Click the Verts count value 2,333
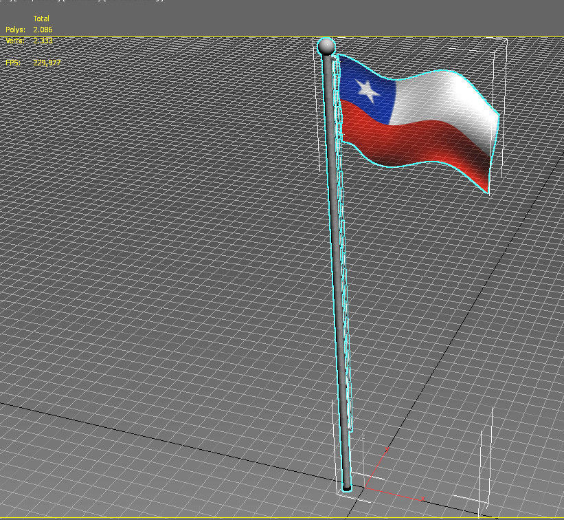The height and width of the screenshot is (520, 564). (43, 41)
